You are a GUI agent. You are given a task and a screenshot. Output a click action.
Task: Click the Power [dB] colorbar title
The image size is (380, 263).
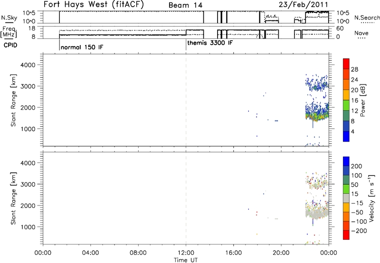(x=362, y=100)
